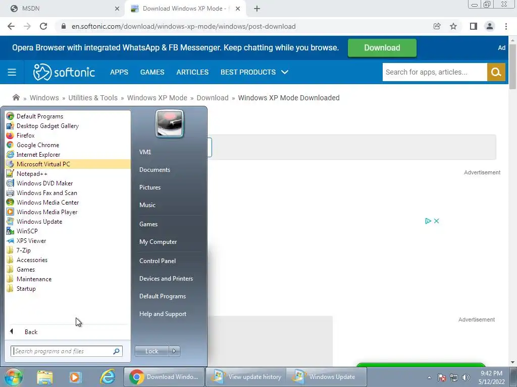
Task: Open the Softonic hamburger menu
Action: point(12,72)
